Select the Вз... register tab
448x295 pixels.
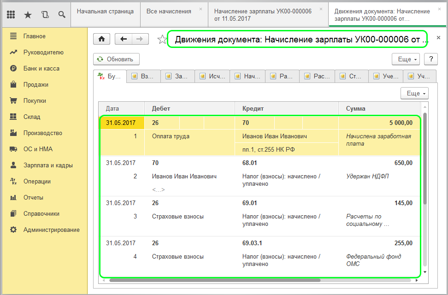coord(143,77)
